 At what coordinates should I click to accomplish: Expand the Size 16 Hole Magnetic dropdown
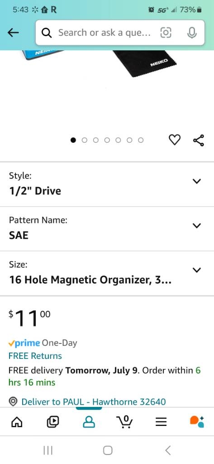107,273
